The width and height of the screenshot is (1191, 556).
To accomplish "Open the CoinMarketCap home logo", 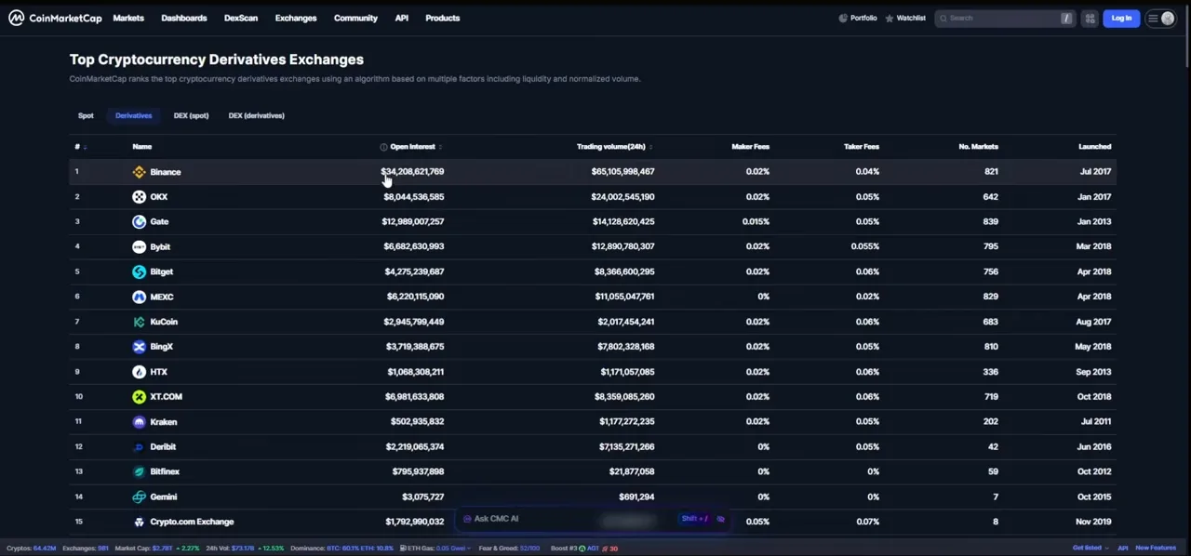I will tap(55, 18).
